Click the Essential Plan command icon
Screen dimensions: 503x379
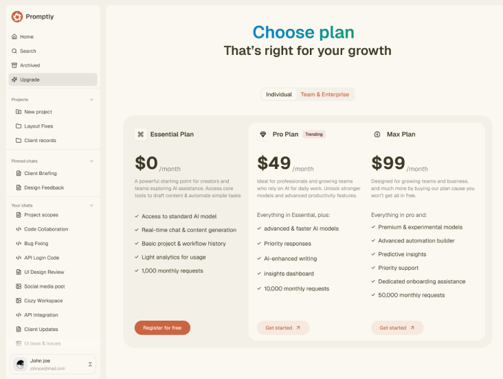click(x=140, y=135)
